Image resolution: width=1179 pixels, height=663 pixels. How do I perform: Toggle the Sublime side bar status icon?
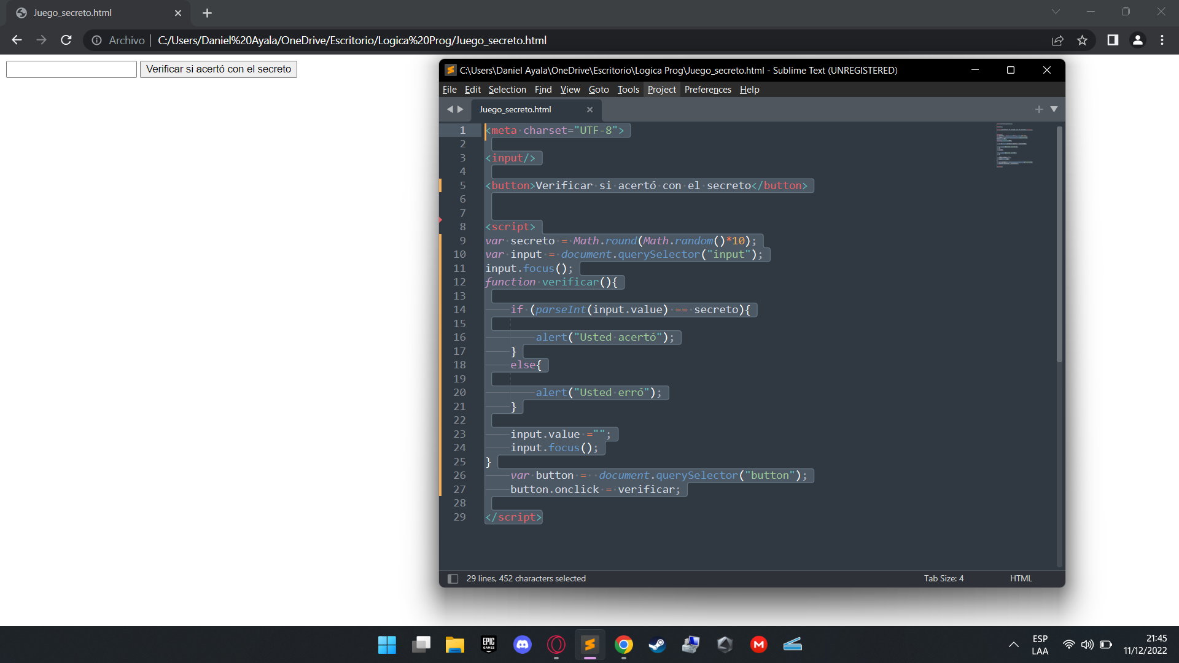pyautogui.click(x=453, y=578)
